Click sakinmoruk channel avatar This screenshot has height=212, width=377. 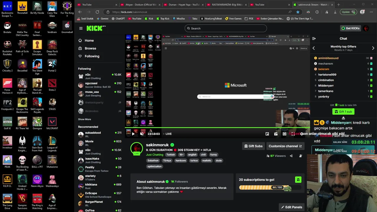coord(137,148)
